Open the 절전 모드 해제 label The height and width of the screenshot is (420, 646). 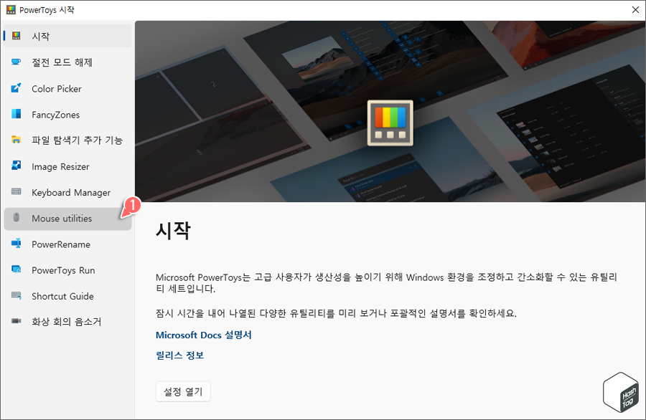(62, 62)
